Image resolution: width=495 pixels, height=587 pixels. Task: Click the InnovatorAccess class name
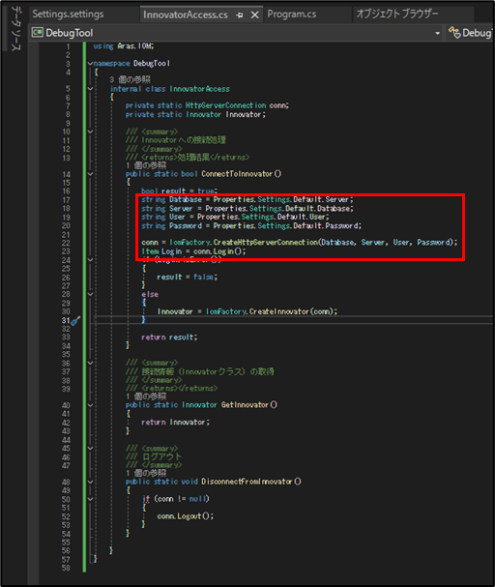(199, 89)
